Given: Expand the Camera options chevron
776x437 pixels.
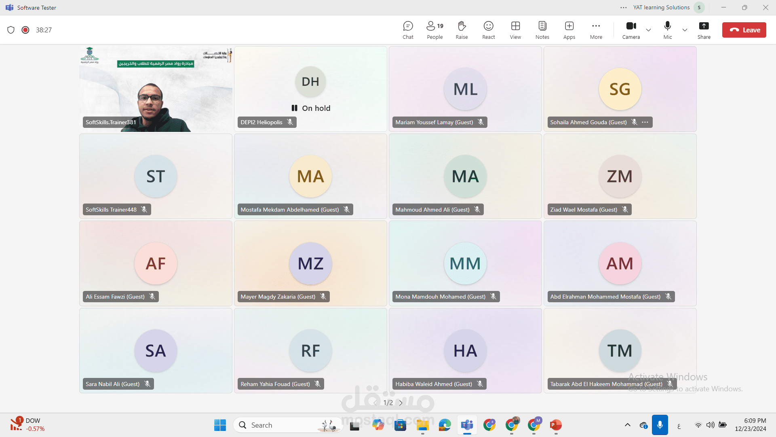Looking at the screenshot, I should pyautogui.click(x=648, y=30).
